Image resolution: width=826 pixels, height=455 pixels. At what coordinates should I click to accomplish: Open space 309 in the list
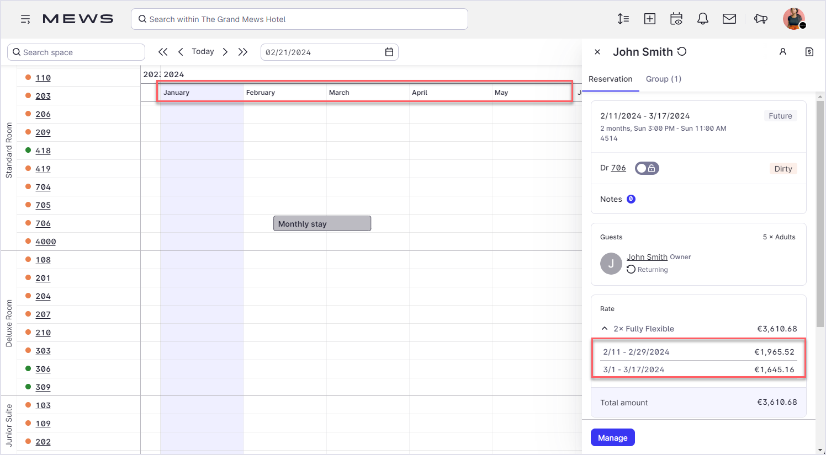(43, 387)
